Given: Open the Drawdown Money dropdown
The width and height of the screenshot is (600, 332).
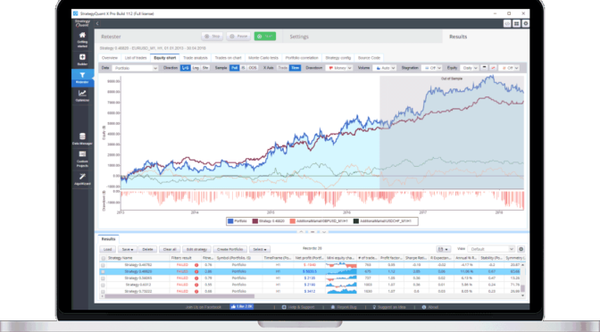Looking at the screenshot, I should coord(339,68).
